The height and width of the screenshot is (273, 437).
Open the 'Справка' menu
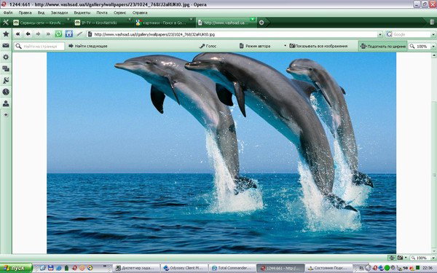pos(140,12)
